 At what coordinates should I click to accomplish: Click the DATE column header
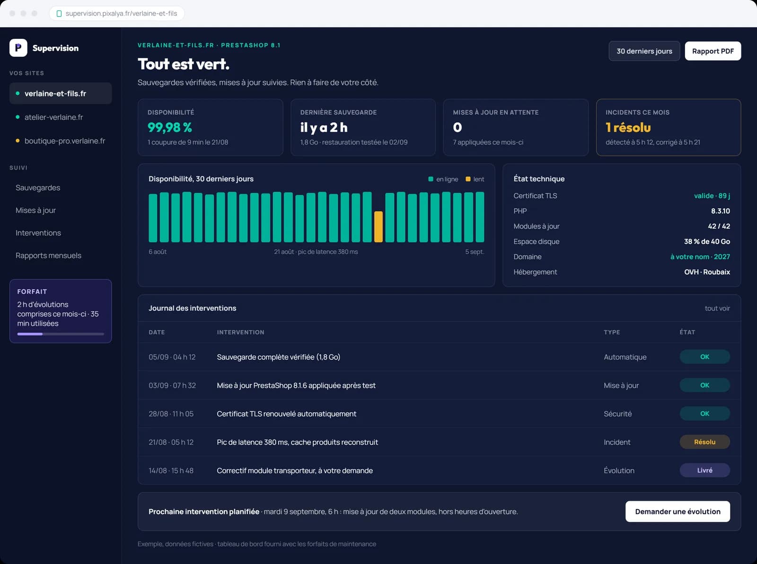pos(157,332)
